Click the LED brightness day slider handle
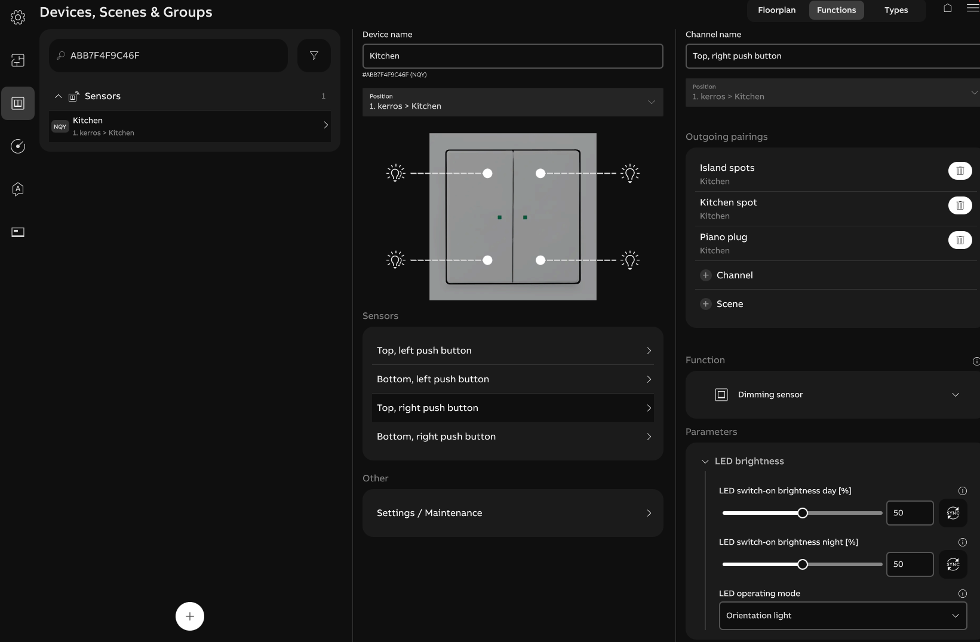Image resolution: width=980 pixels, height=642 pixels. (x=803, y=513)
